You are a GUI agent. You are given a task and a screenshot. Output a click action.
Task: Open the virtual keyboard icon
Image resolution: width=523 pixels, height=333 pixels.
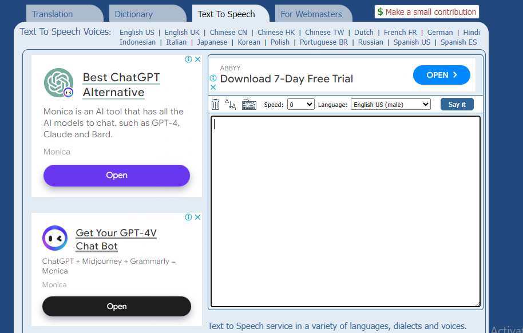pos(248,104)
